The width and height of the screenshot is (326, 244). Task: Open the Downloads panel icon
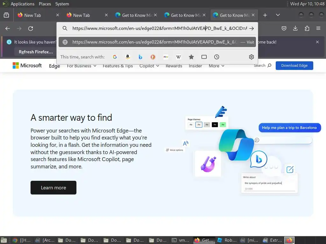(295, 28)
